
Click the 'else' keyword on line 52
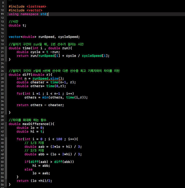[29, 169]
